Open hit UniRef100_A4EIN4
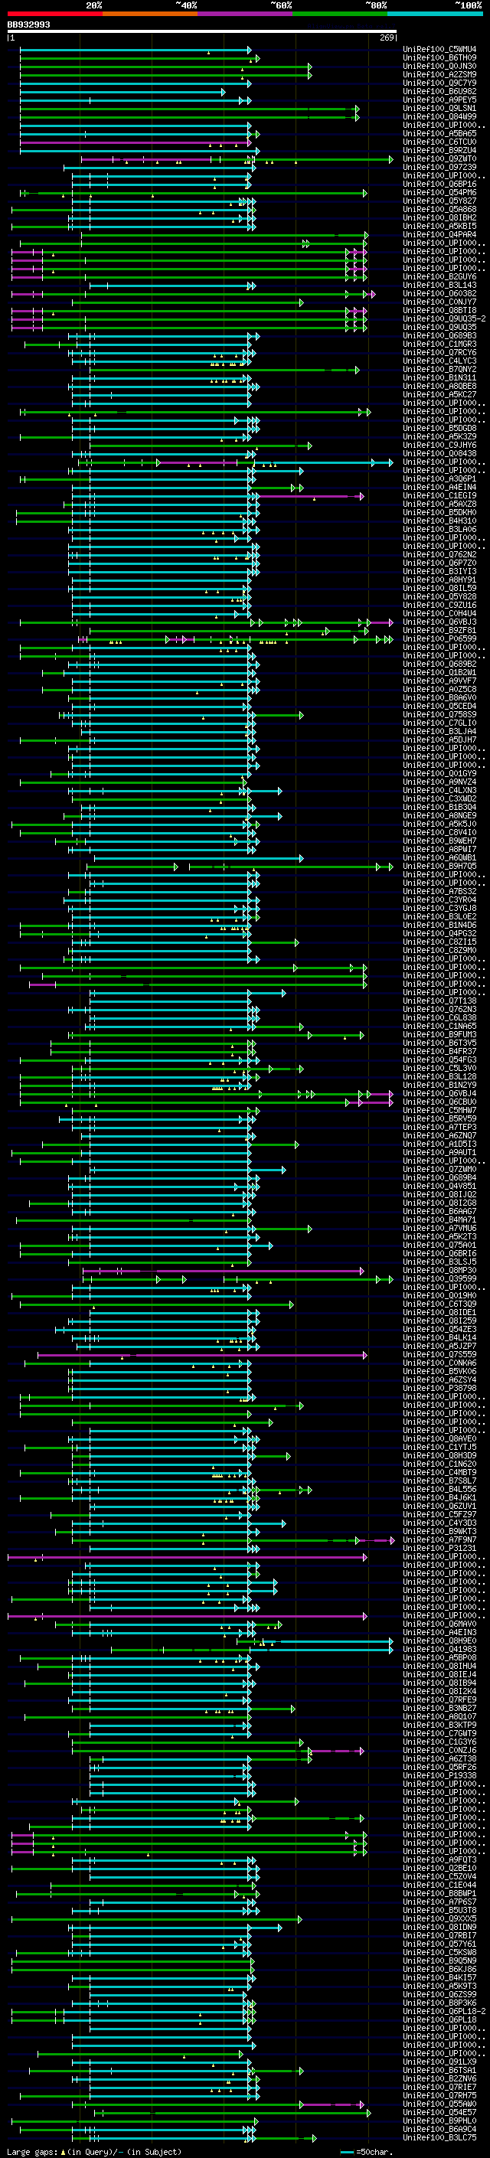Screen dimensions: 490x2158 click(x=439, y=488)
